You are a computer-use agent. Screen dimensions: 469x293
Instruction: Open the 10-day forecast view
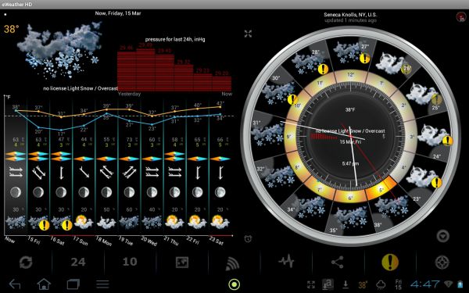pyautogui.click(x=130, y=262)
